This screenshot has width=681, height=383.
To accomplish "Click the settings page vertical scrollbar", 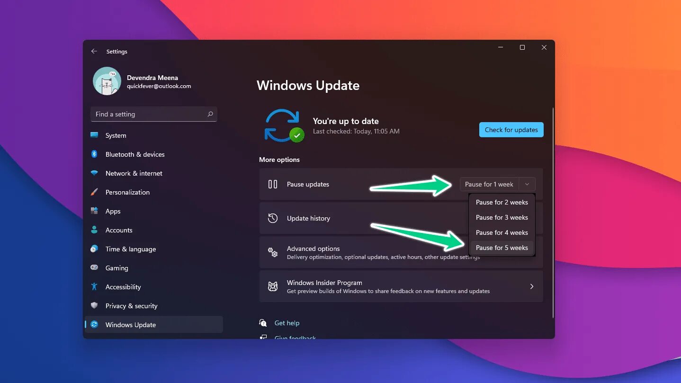I will (553, 213).
